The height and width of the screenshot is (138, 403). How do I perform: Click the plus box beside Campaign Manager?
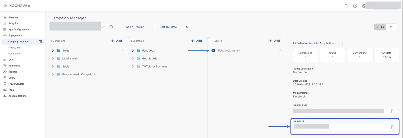[x=40, y=42]
